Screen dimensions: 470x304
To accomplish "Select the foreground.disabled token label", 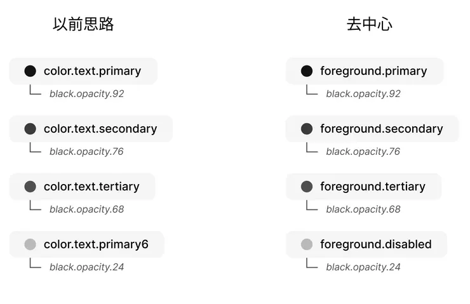I will (375, 244).
